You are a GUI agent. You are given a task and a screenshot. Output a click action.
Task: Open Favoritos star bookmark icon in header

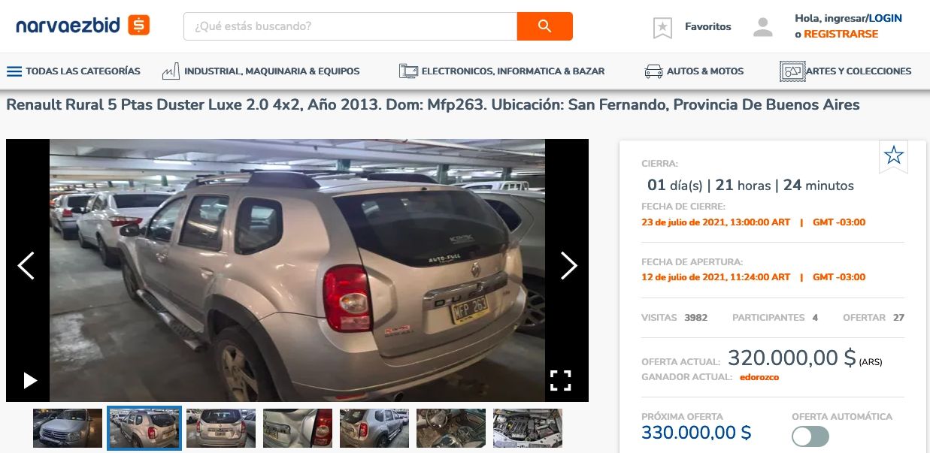[x=662, y=28]
